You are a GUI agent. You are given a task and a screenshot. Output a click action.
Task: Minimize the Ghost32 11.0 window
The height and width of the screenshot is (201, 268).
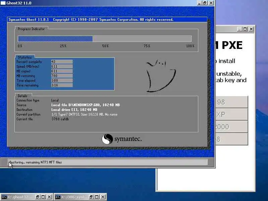click(199, 3)
